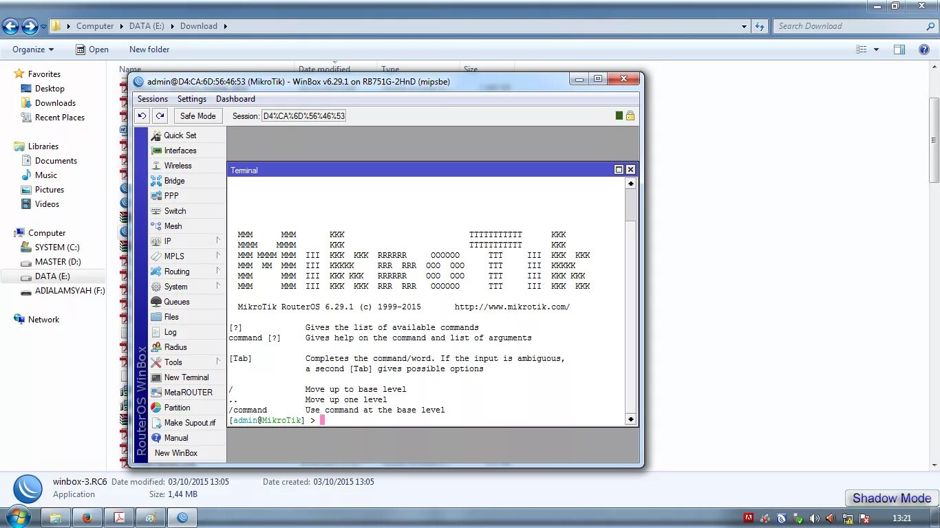This screenshot has height=528, width=940.
Task: Open the Dashboard menu
Action: (x=235, y=99)
